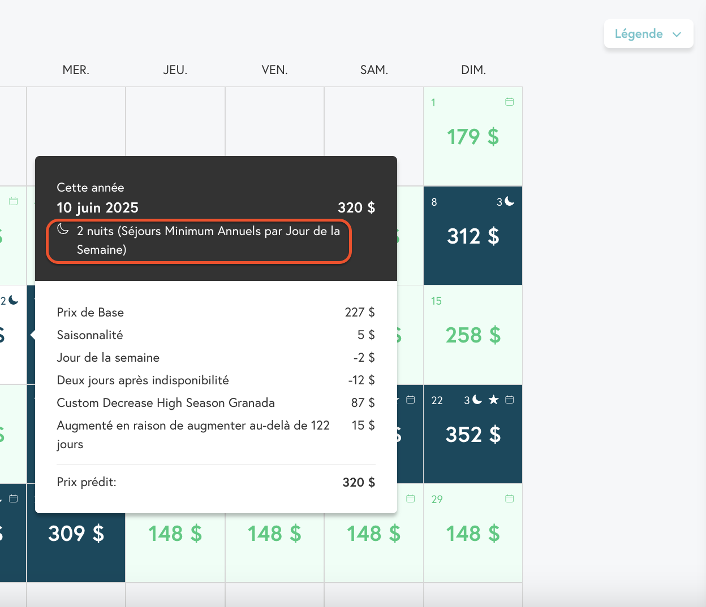
Task: Click the moon icon in tooltip header
Action: tap(63, 229)
